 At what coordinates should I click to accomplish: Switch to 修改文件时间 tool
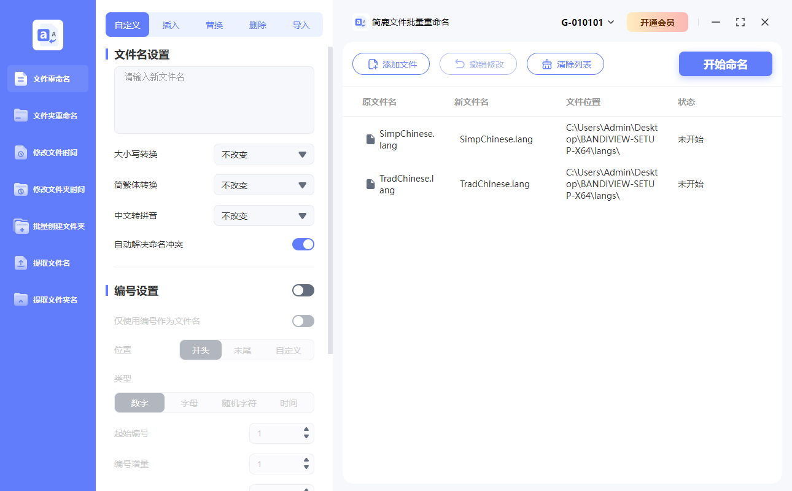tap(47, 152)
